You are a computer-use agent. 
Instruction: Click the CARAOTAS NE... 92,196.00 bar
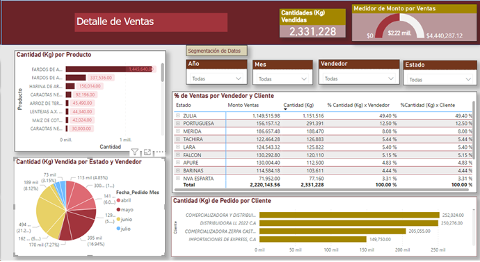tap(69, 95)
